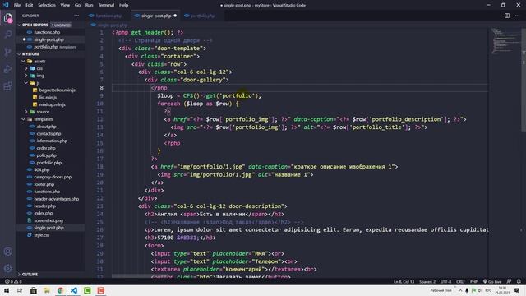Open the Accounts icon in activity bar

coord(7,252)
